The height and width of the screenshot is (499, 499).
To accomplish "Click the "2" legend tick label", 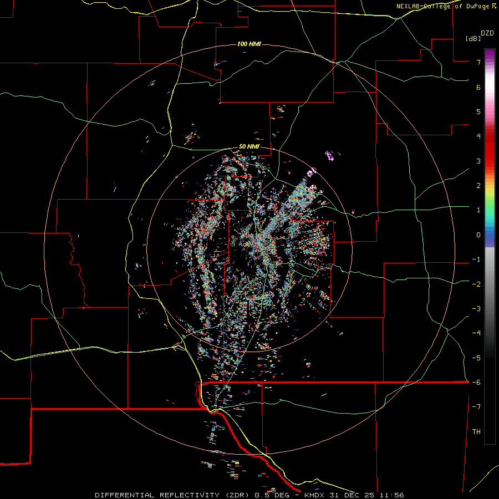I will click(x=478, y=186).
